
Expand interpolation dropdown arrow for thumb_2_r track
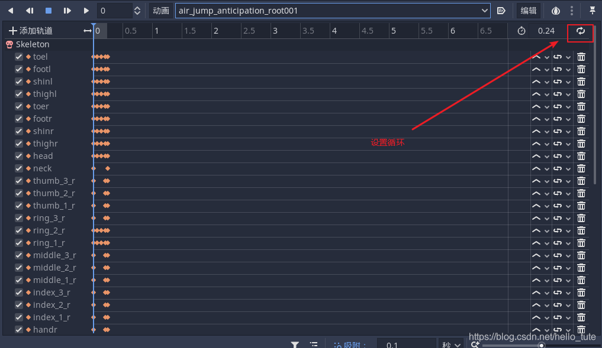pos(547,194)
